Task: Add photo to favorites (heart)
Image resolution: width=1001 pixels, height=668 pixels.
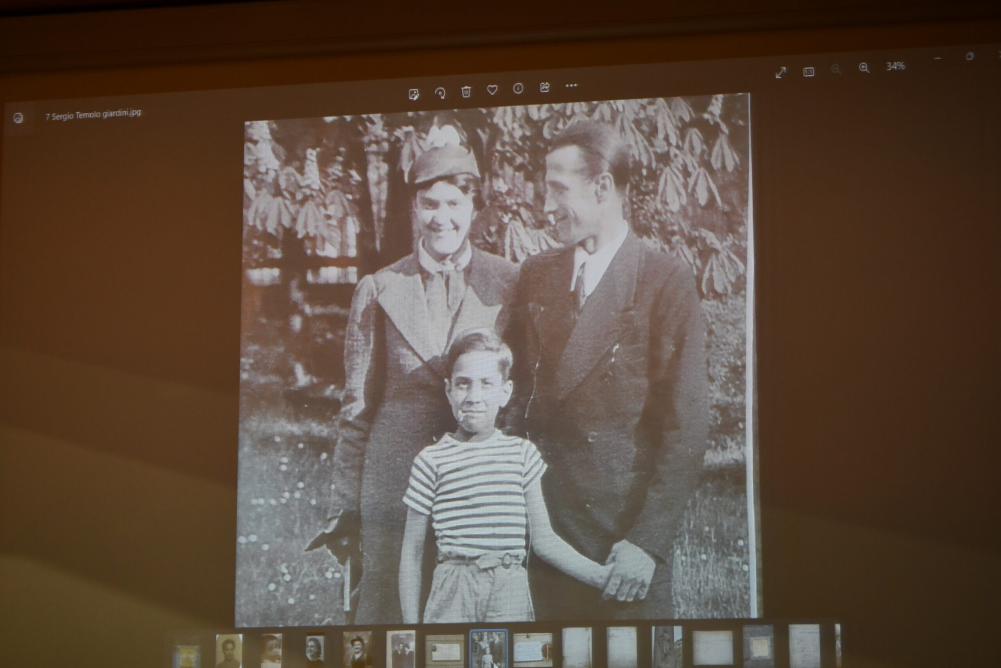Action: pyautogui.click(x=492, y=90)
